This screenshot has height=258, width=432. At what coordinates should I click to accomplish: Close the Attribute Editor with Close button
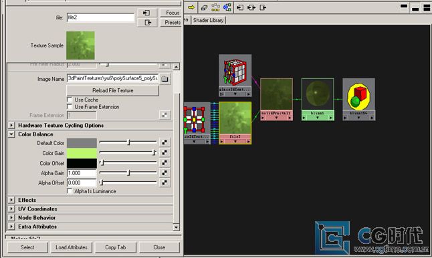tap(159, 247)
